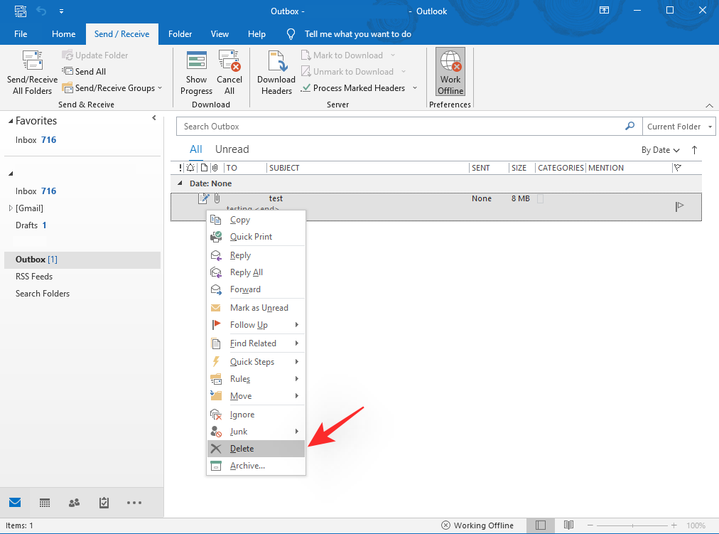Image resolution: width=719 pixels, height=534 pixels.
Task: Click flag icon on test message
Action: 679,207
